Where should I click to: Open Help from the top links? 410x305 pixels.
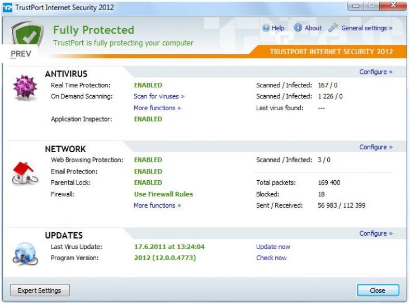[x=274, y=28]
